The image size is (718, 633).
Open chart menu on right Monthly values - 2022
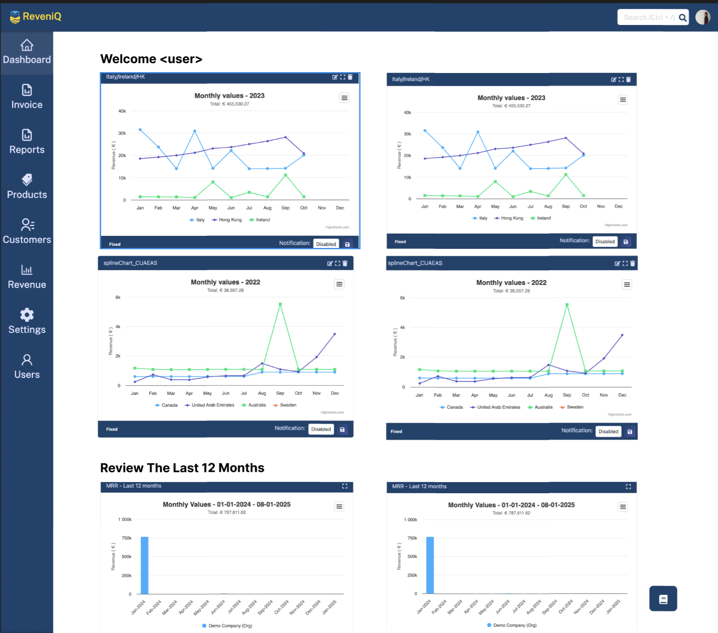[627, 284]
